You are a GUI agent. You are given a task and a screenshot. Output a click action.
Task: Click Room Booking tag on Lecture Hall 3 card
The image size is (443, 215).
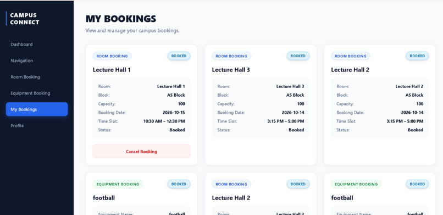(x=231, y=56)
